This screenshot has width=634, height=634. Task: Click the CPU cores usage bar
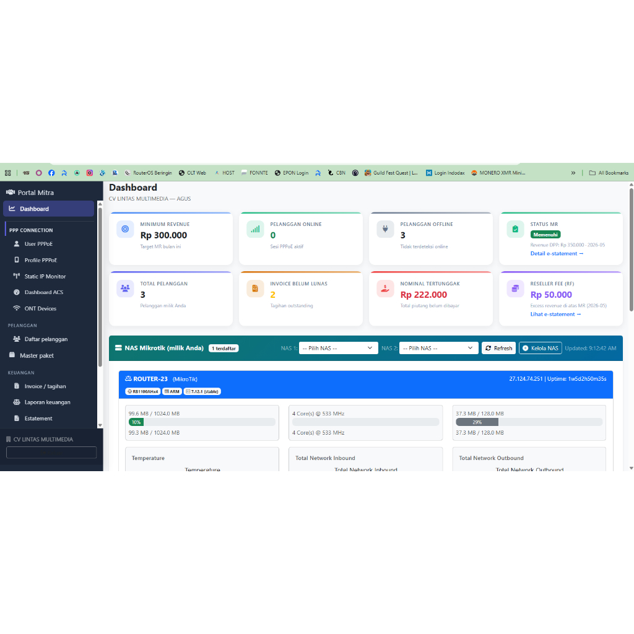point(365,422)
